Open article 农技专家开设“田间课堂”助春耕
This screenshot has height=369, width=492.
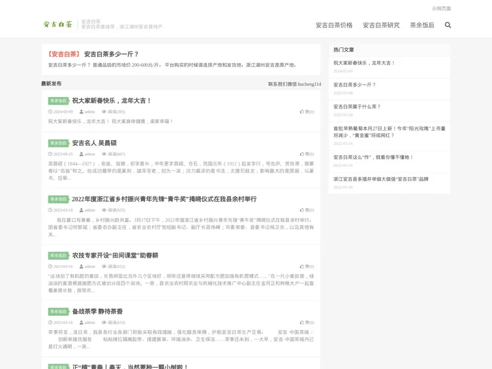pyautogui.click(x=115, y=256)
